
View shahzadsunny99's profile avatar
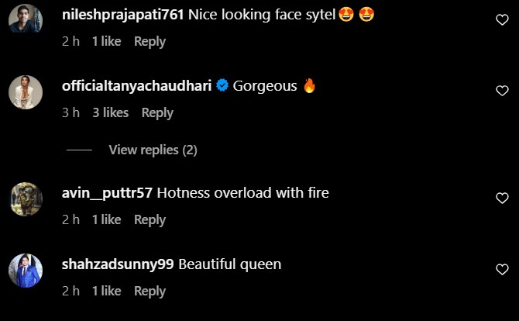coord(25,271)
